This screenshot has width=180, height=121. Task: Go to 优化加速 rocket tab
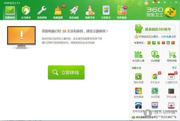click(74, 12)
